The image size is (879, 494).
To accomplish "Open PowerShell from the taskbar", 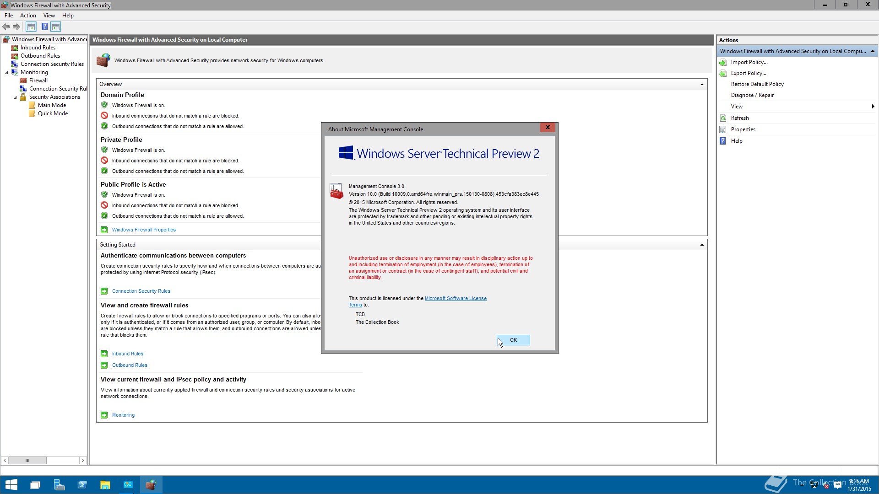I will click(82, 485).
